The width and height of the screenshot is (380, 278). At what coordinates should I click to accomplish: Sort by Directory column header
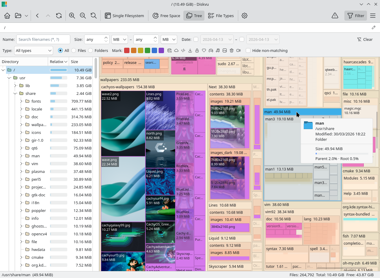[24, 62]
